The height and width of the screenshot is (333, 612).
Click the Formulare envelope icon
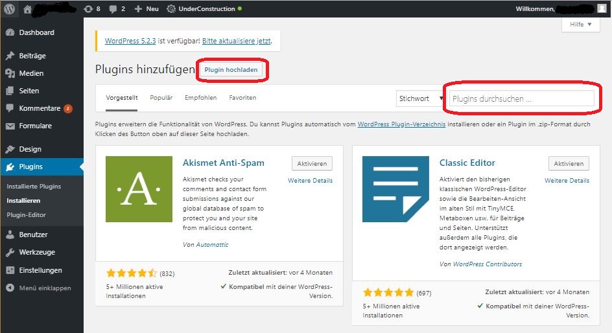(10, 126)
